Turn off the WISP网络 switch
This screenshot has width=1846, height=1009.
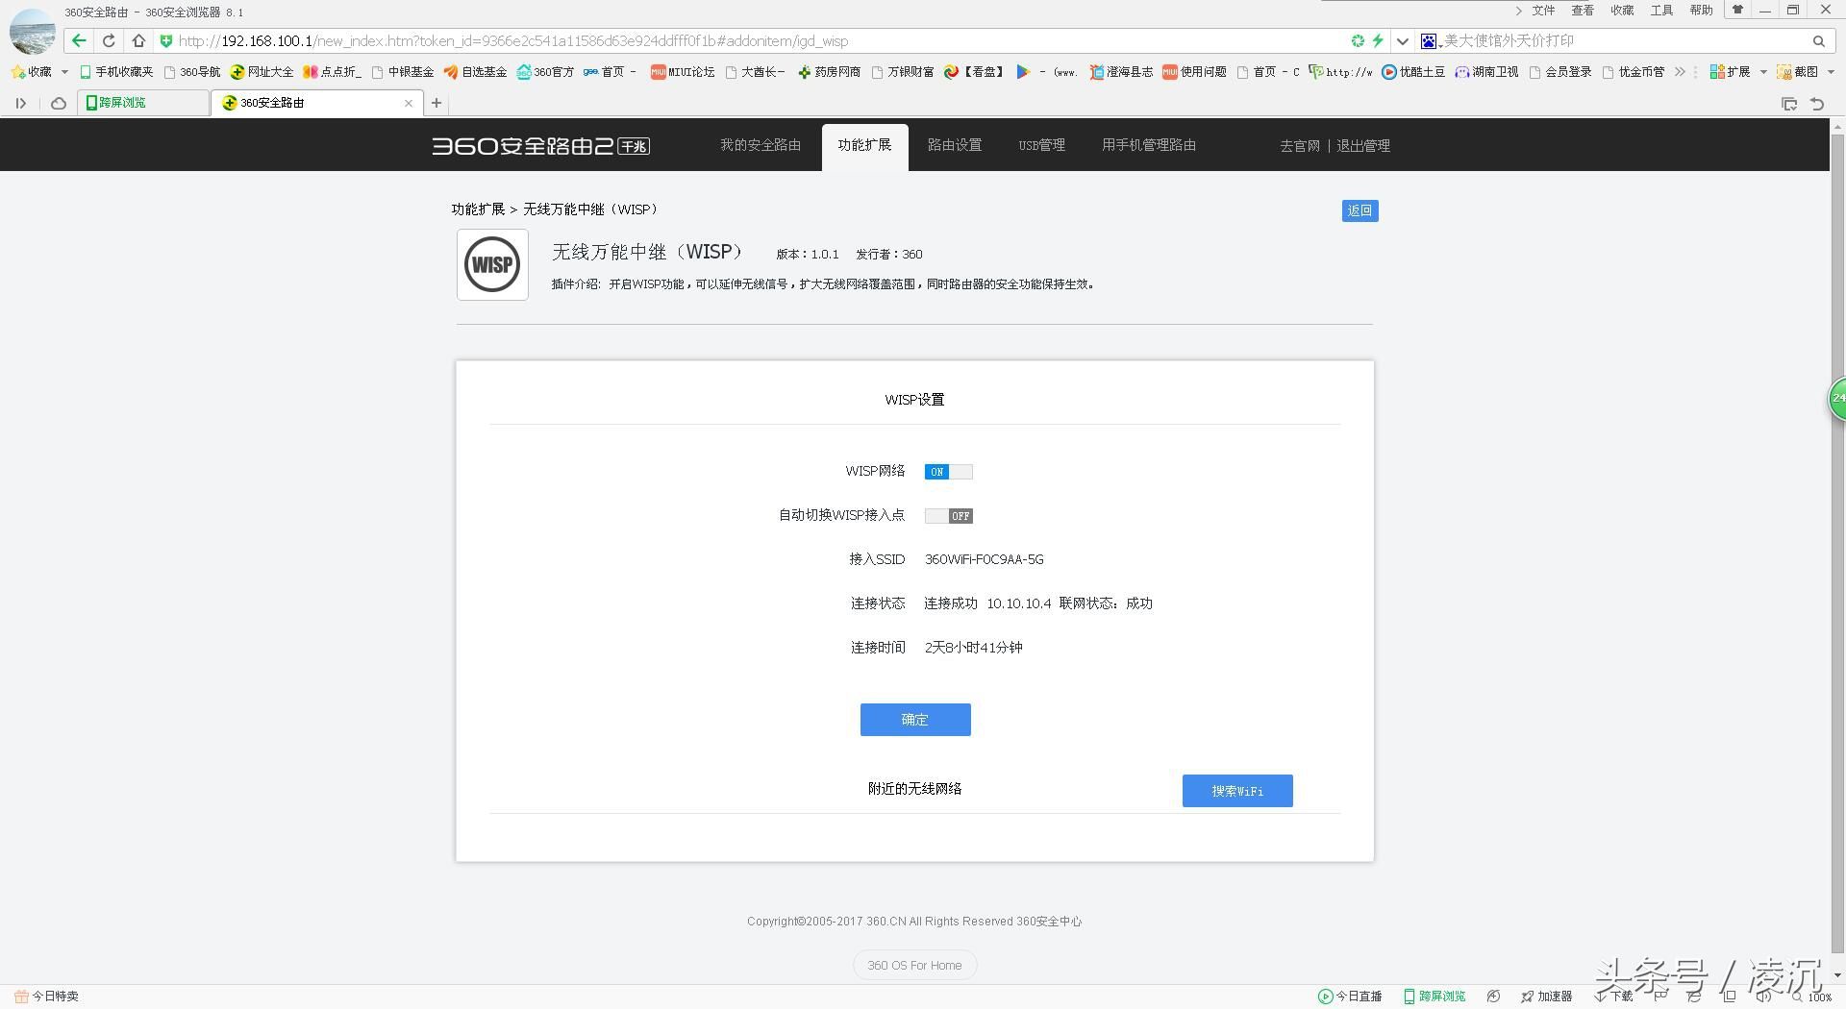tap(948, 472)
